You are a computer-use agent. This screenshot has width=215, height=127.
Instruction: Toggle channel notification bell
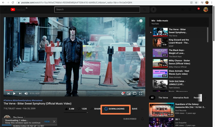tap(142, 119)
